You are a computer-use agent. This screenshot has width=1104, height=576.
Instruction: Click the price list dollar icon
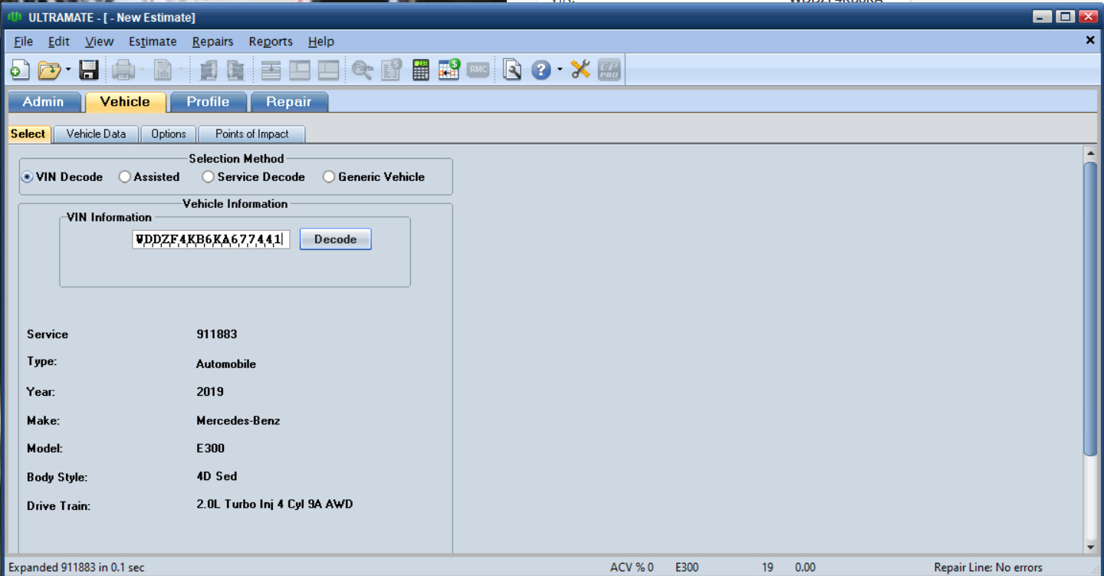pyautogui.click(x=392, y=71)
